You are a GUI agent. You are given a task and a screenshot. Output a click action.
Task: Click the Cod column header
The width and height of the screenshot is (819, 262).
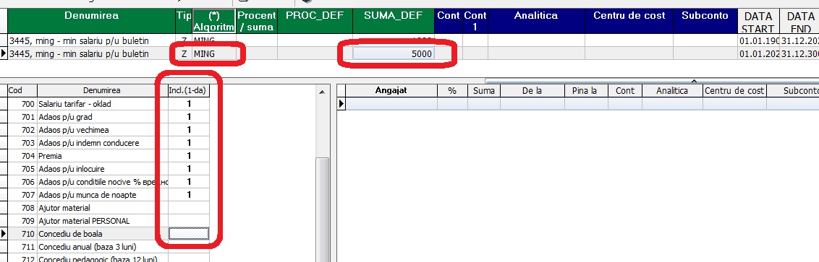click(22, 91)
